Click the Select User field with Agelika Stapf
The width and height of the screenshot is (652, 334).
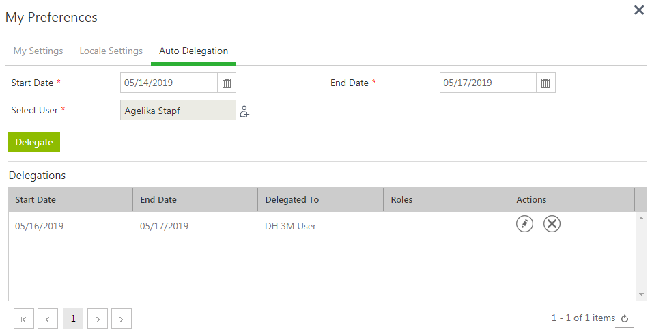pos(178,110)
